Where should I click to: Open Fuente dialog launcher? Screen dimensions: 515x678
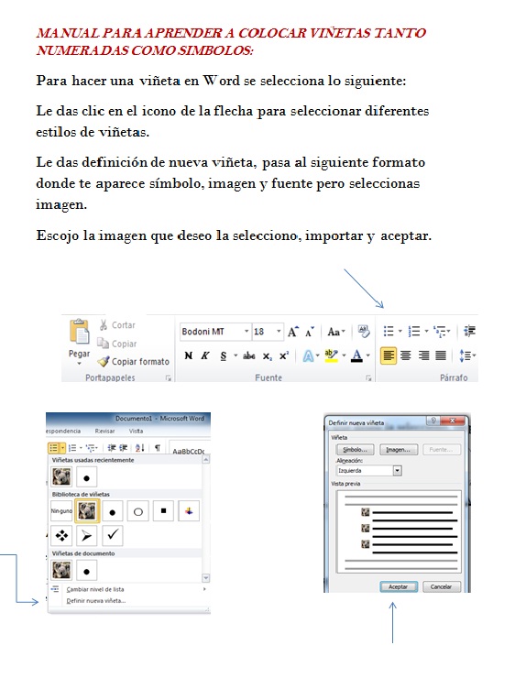coord(368,378)
